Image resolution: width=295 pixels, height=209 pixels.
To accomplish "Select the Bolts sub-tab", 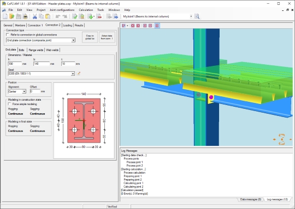I will 22,50.
